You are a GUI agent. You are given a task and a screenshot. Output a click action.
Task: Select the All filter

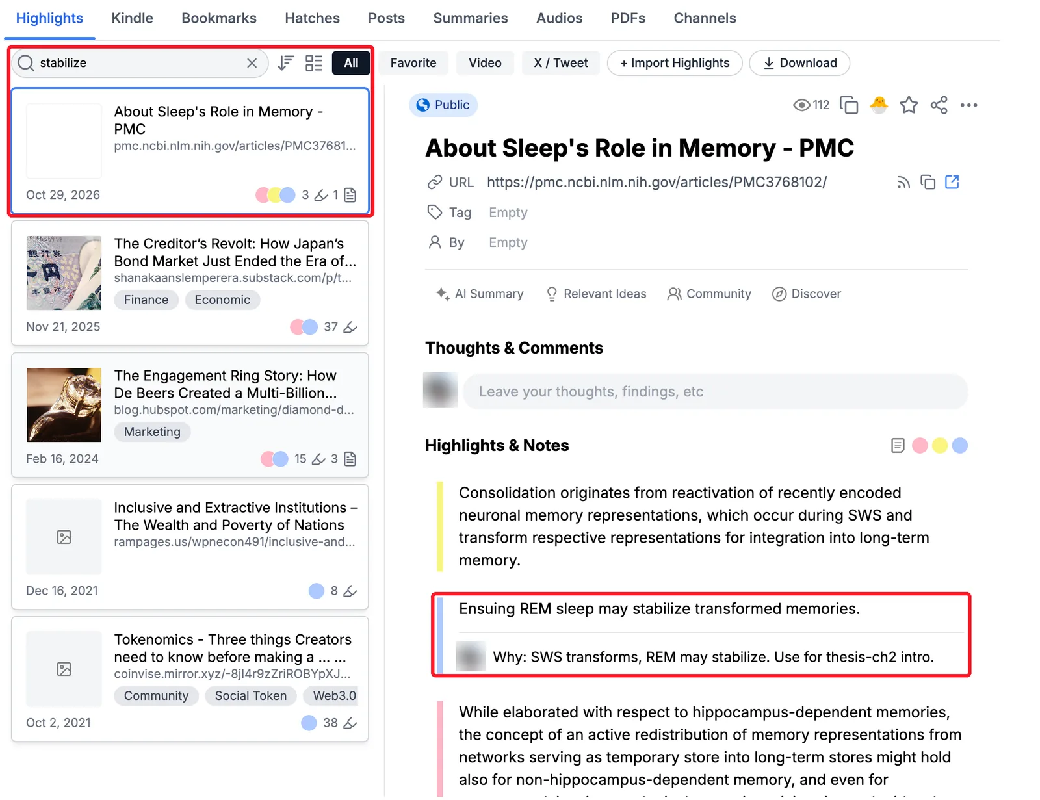351,63
